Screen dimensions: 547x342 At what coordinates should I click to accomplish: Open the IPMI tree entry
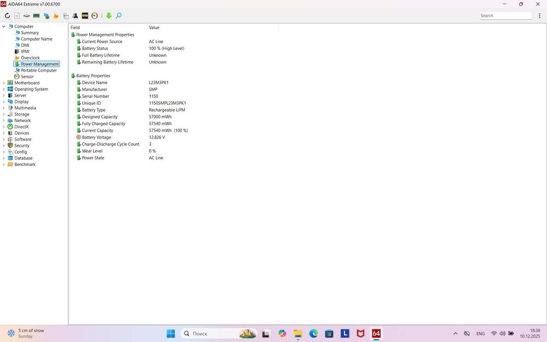pyautogui.click(x=25, y=51)
